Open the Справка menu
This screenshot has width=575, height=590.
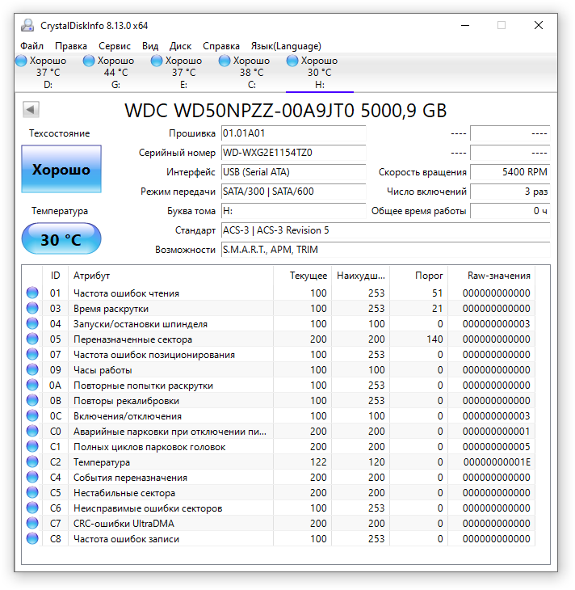pyautogui.click(x=221, y=46)
